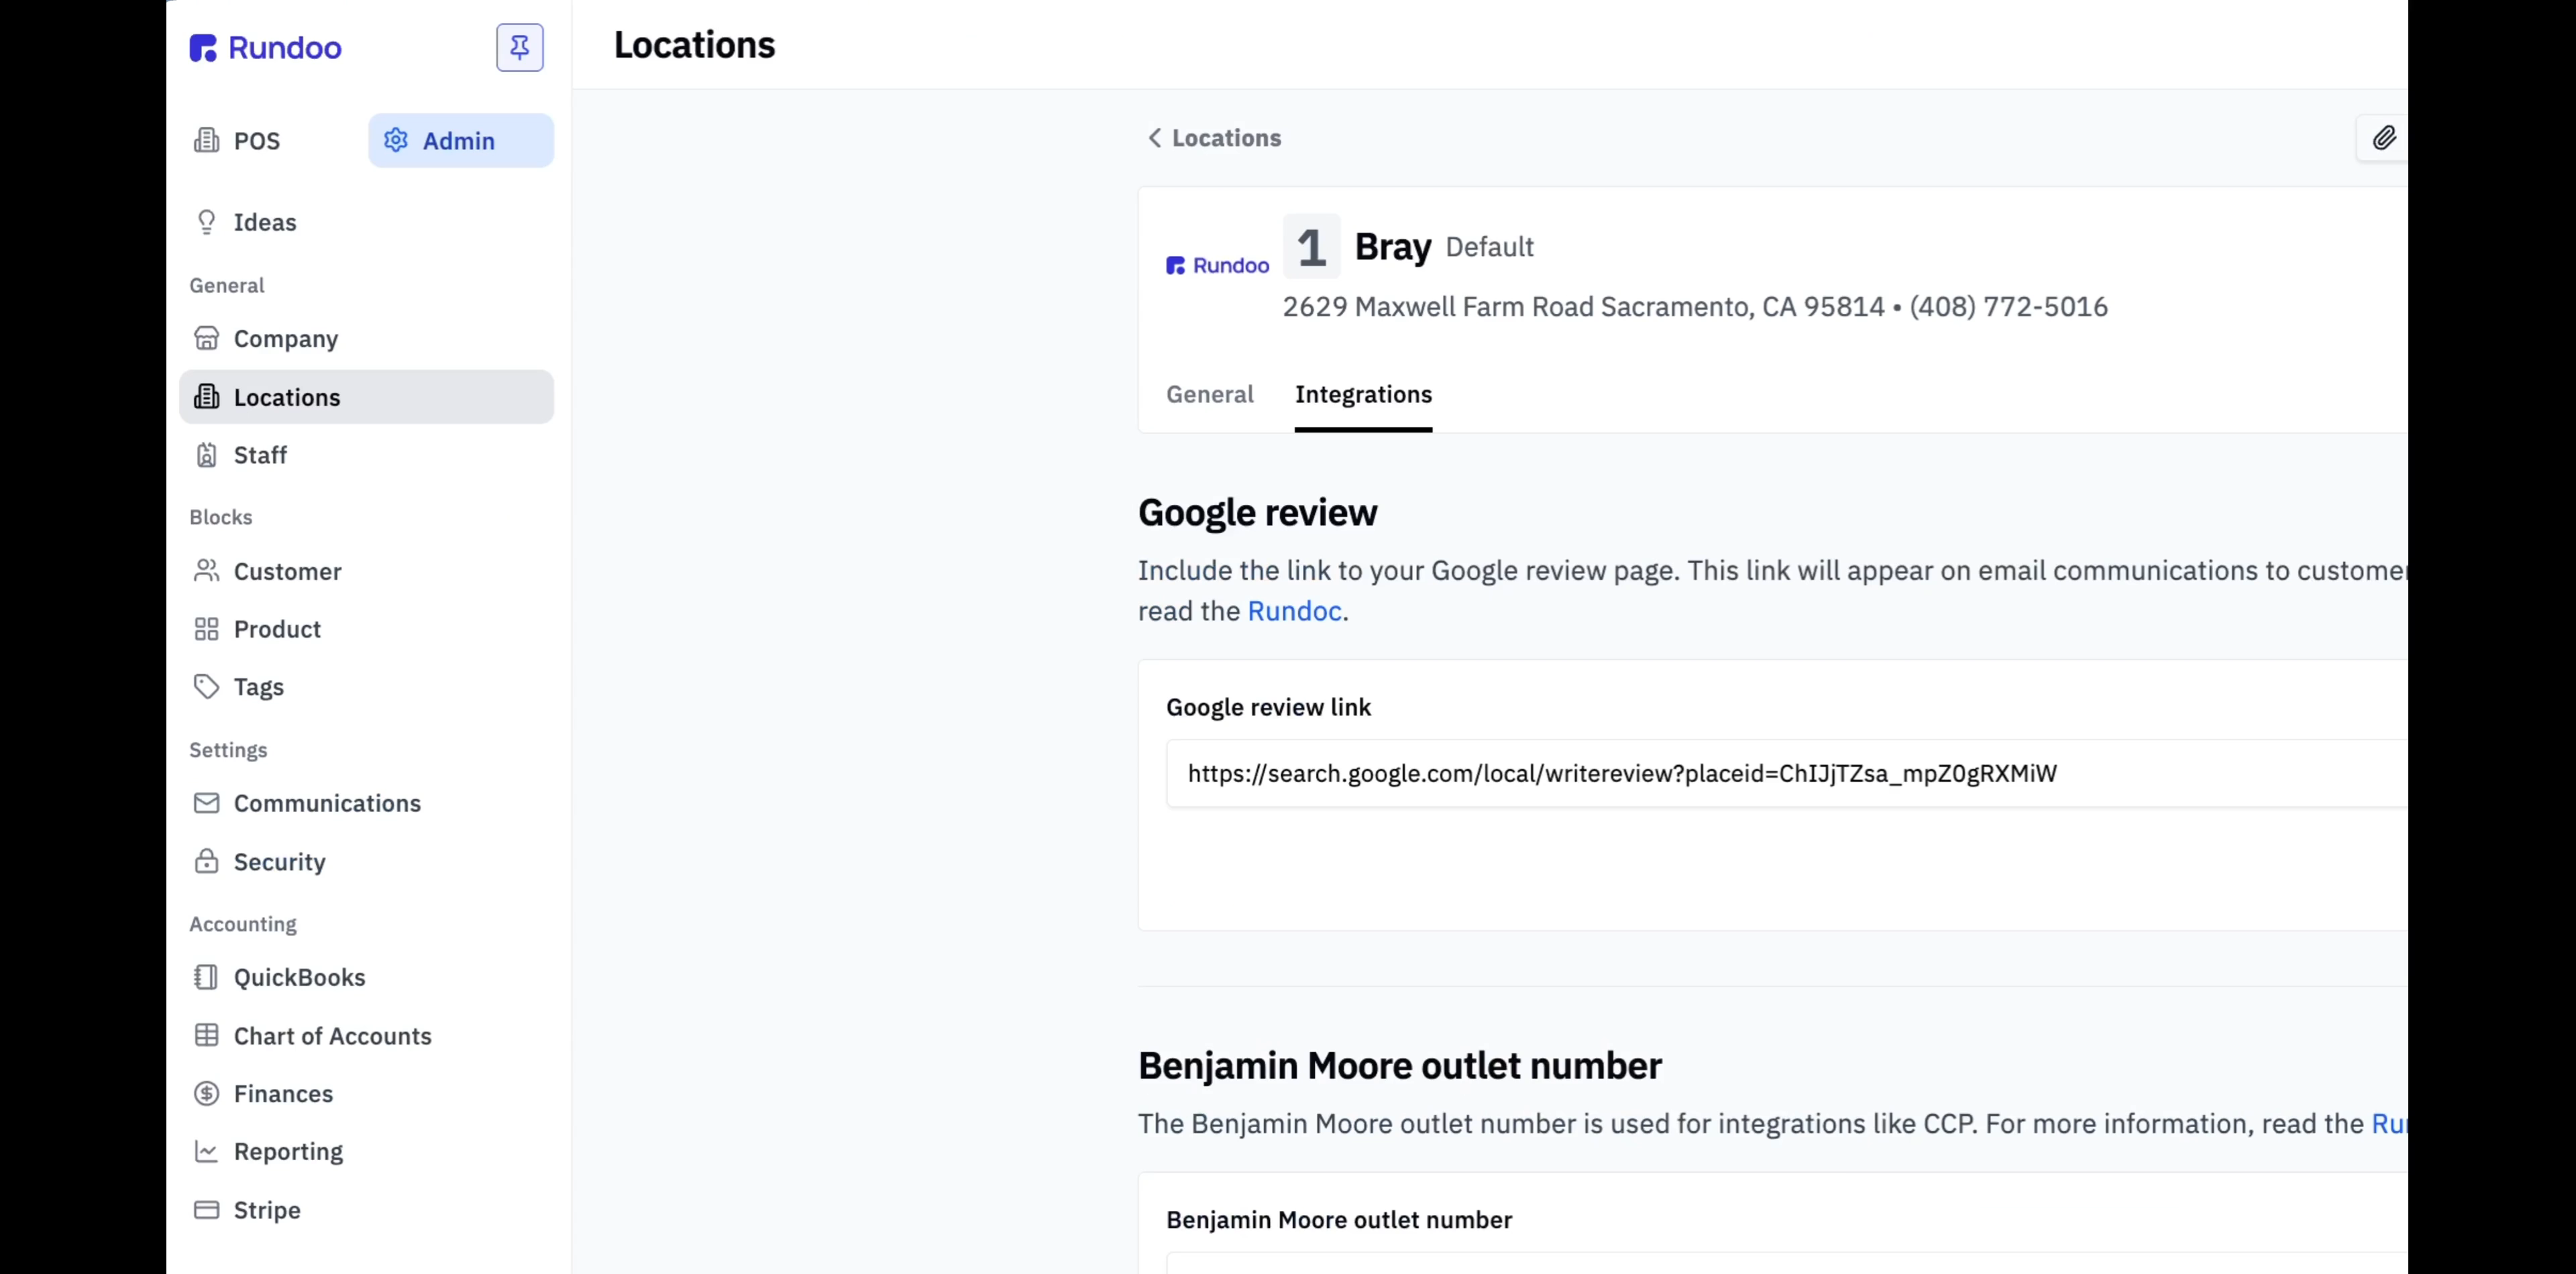Open Chart of Accounts
The height and width of the screenshot is (1274, 2576).
(x=366, y=1035)
